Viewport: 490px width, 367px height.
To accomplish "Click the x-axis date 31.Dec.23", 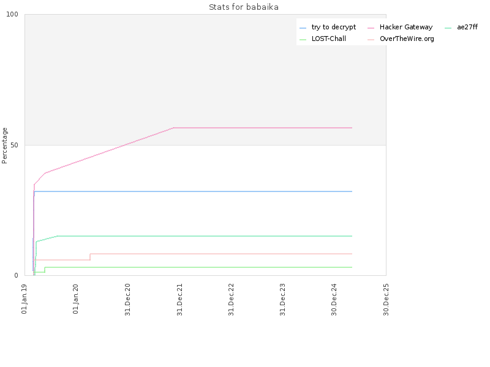I will pos(283,300).
